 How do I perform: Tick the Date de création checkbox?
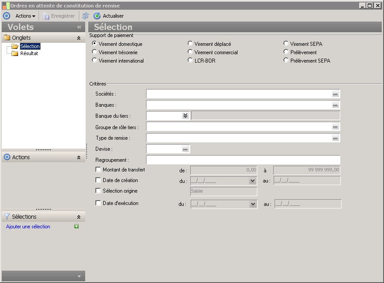click(98, 180)
